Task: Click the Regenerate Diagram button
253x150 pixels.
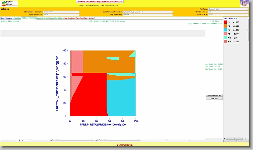Action: click(214, 95)
